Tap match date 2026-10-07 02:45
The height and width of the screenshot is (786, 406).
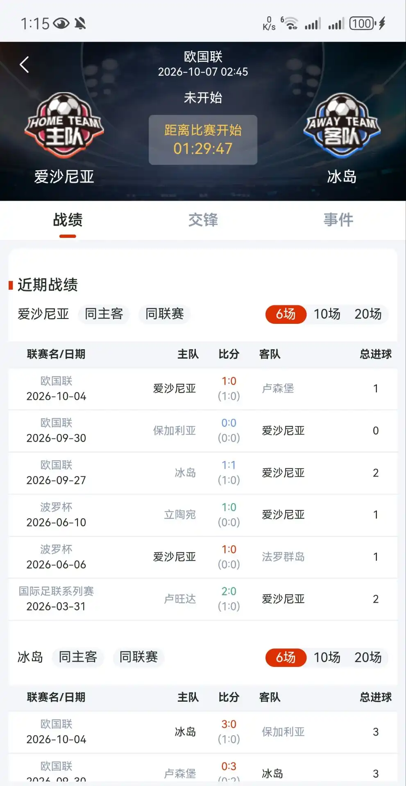[203, 72]
